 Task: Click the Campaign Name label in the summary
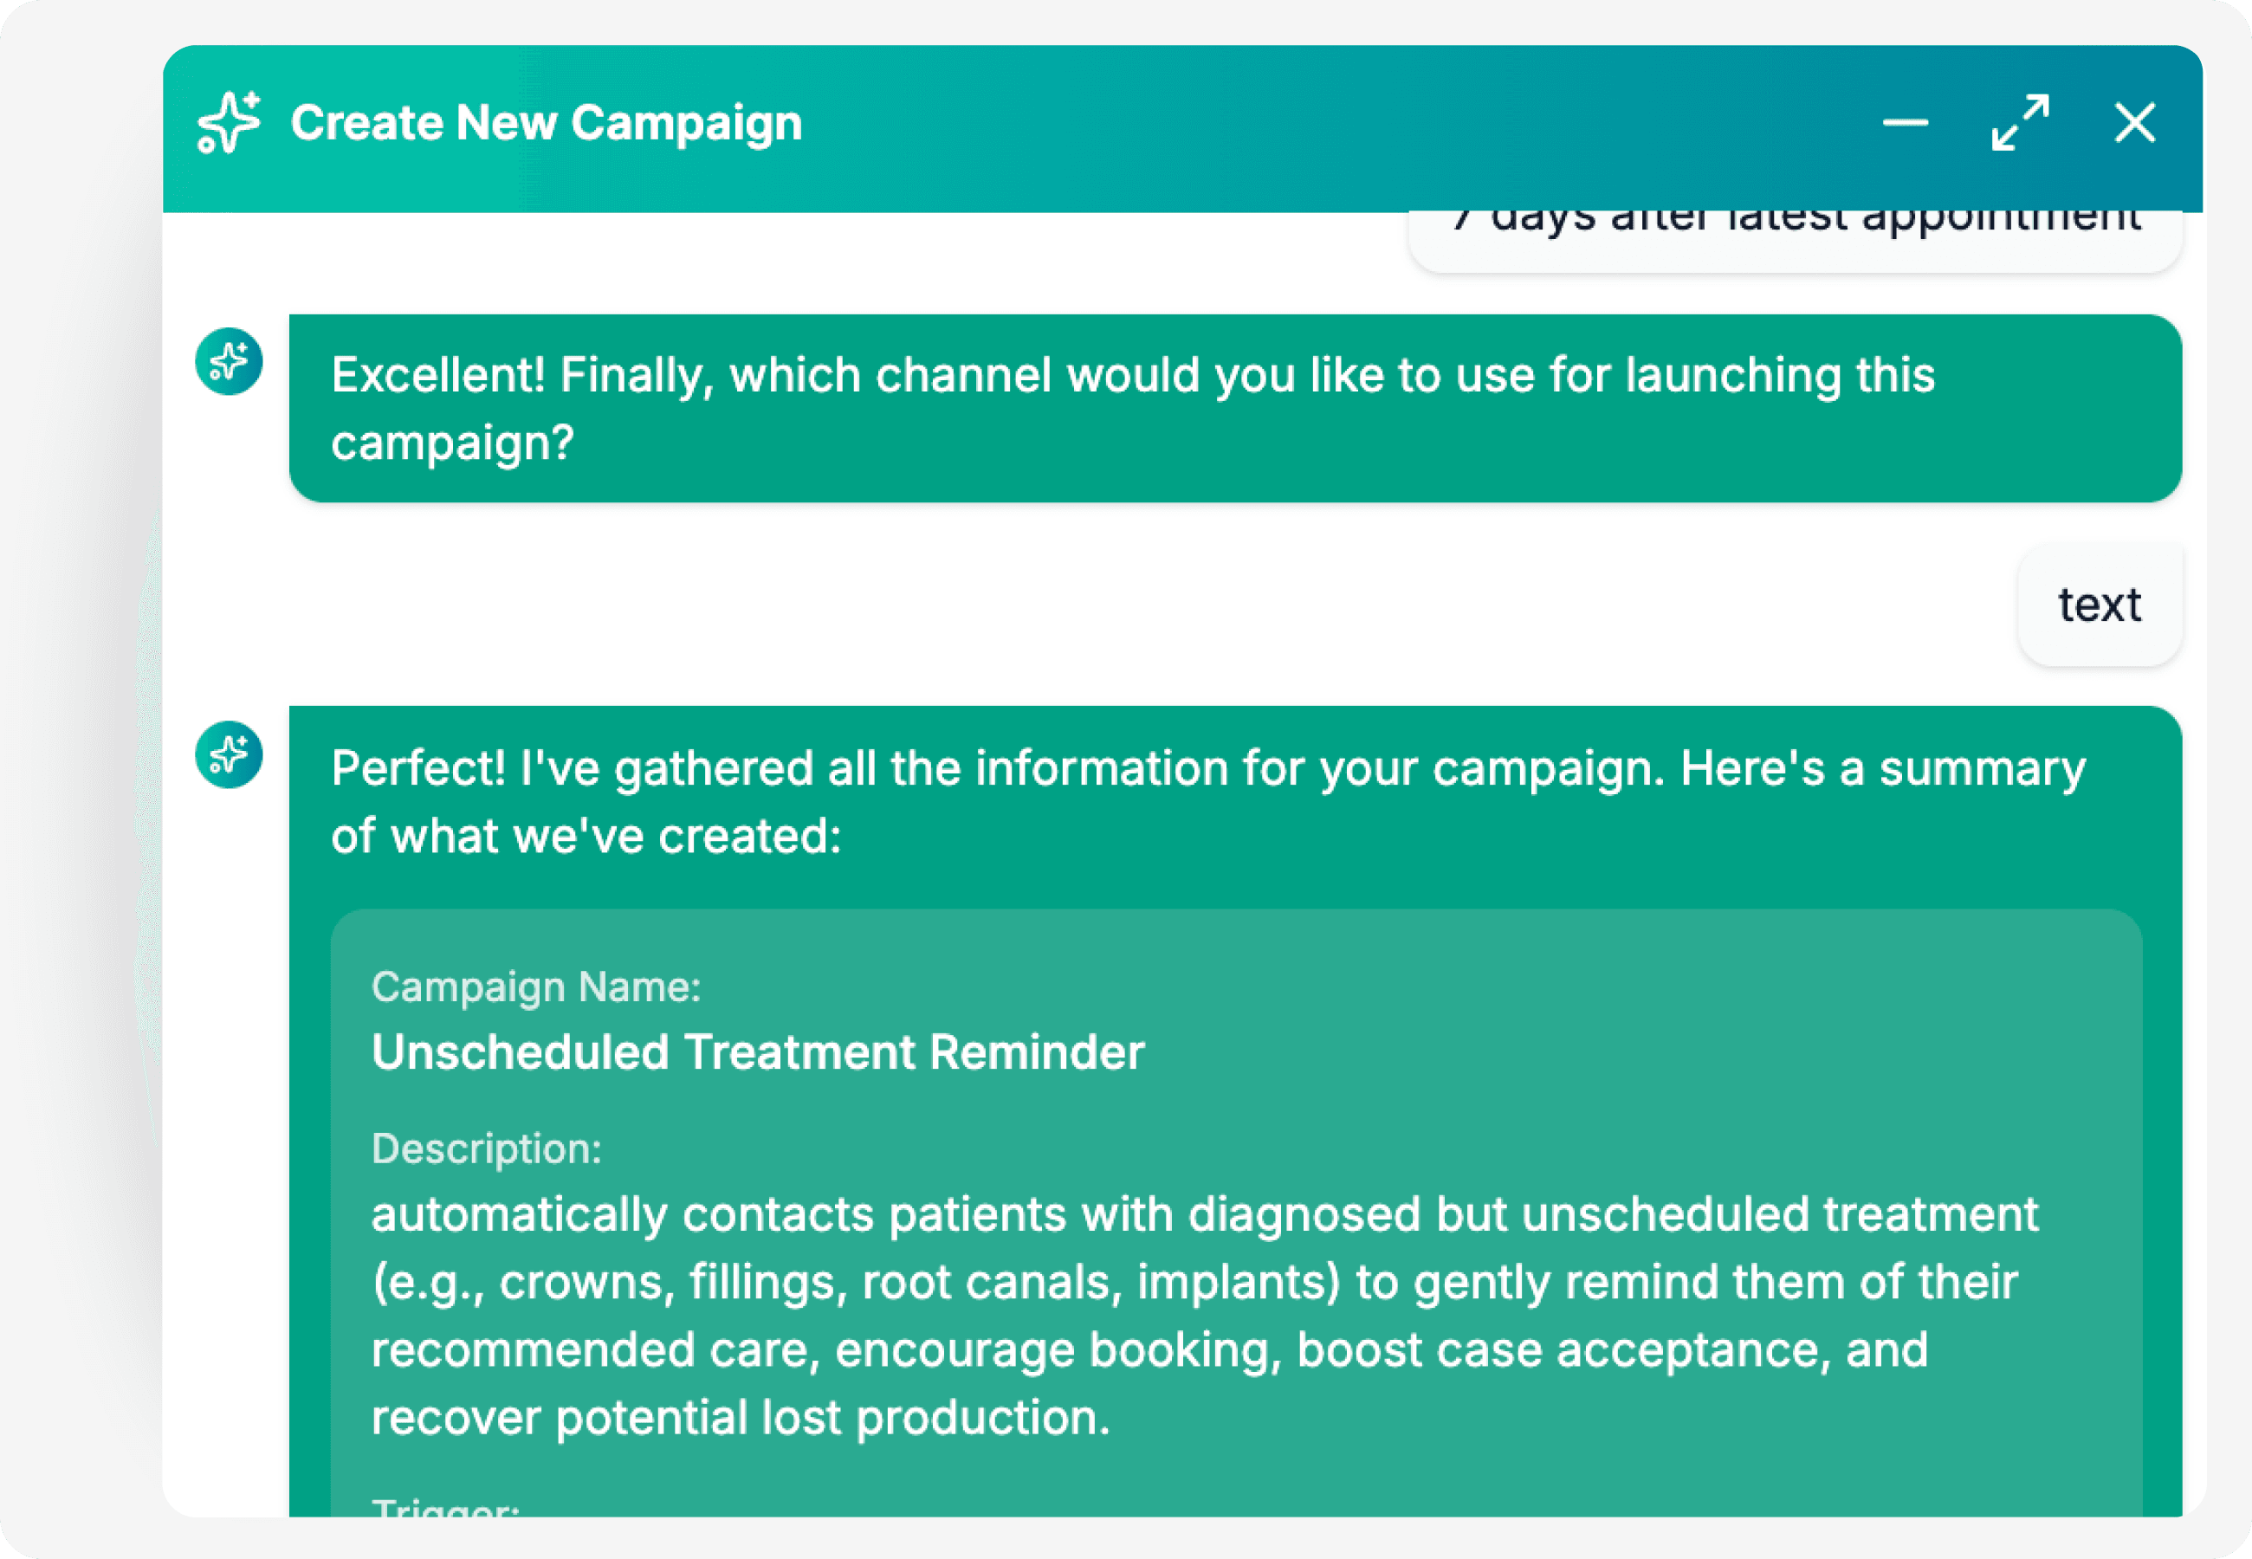[x=535, y=987]
